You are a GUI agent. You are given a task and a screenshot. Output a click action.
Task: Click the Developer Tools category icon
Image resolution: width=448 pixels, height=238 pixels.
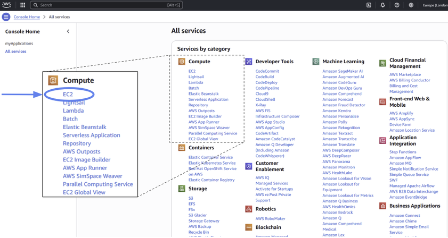coord(249,62)
